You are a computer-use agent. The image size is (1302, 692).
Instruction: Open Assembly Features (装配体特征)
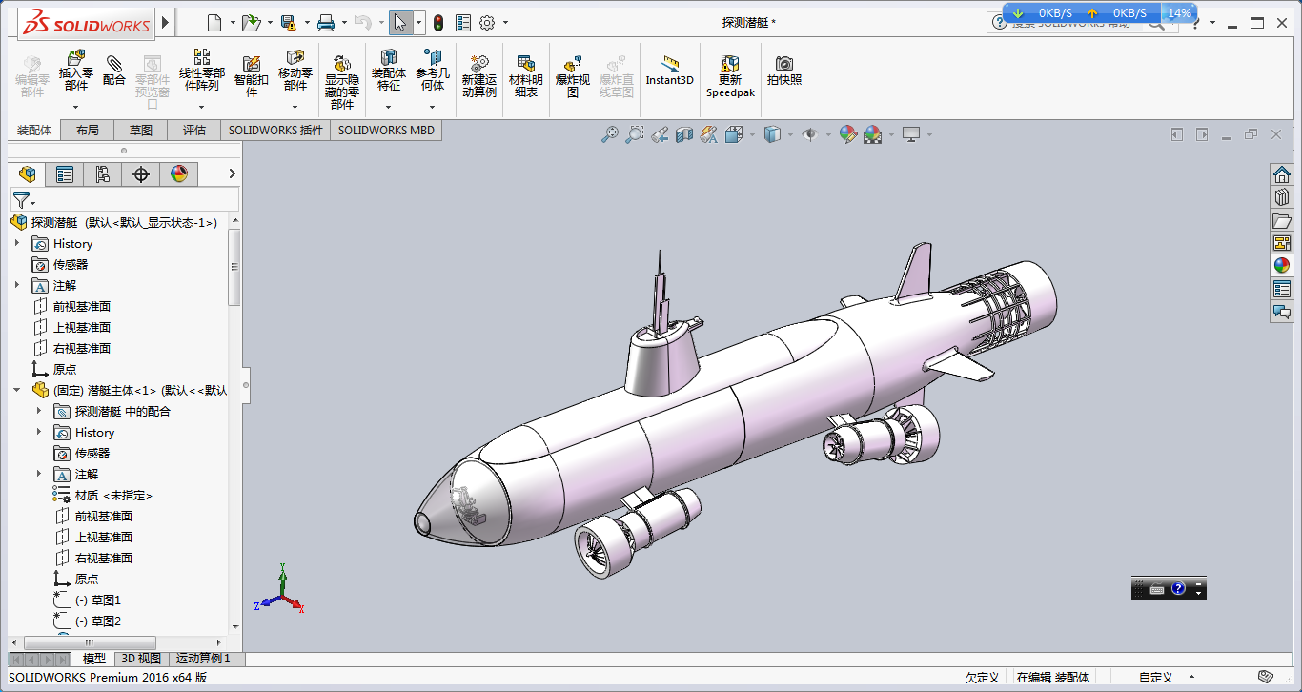389,71
